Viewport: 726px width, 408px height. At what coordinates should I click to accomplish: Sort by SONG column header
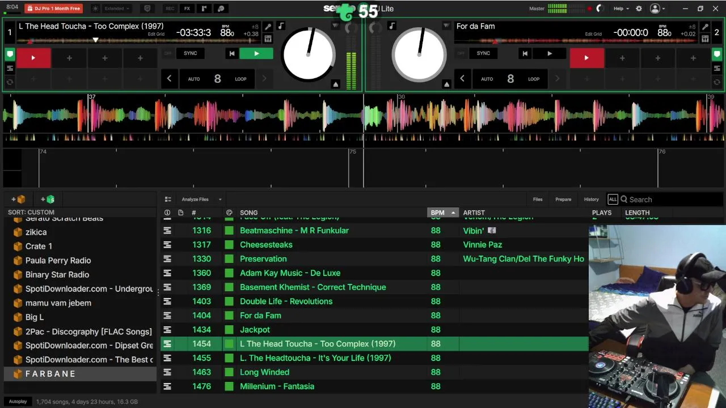pos(248,213)
